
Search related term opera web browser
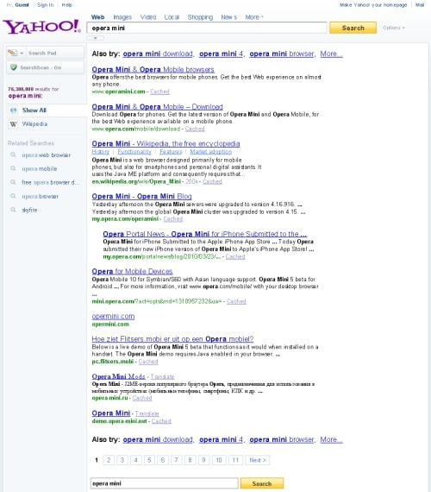(x=46, y=155)
